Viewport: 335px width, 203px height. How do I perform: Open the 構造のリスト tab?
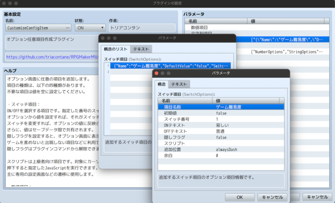click(116, 49)
